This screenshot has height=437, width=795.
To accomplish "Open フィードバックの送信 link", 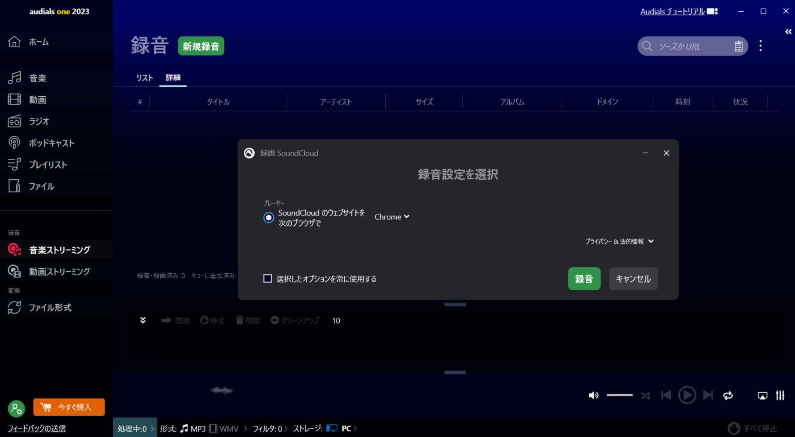I will pos(37,428).
